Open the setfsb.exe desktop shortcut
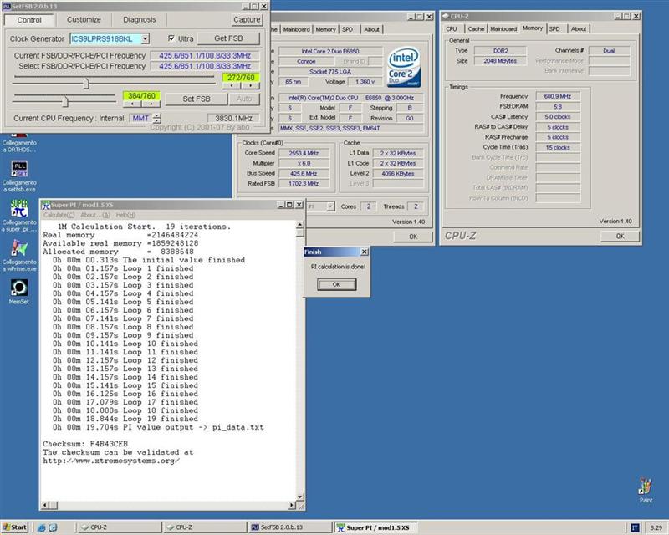The height and width of the screenshot is (535, 669). 18,176
